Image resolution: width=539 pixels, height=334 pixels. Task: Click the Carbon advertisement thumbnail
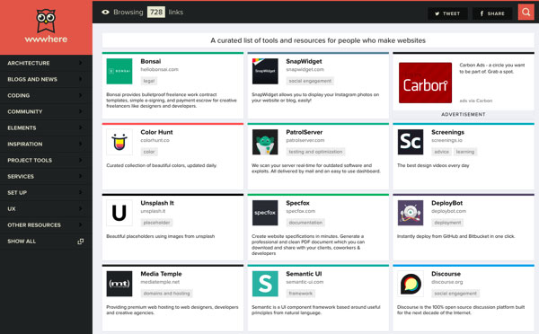pyautogui.click(x=425, y=83)
